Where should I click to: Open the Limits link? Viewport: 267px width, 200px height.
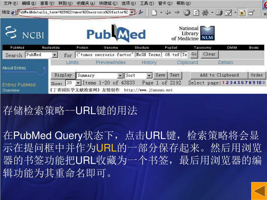point(72,63)
